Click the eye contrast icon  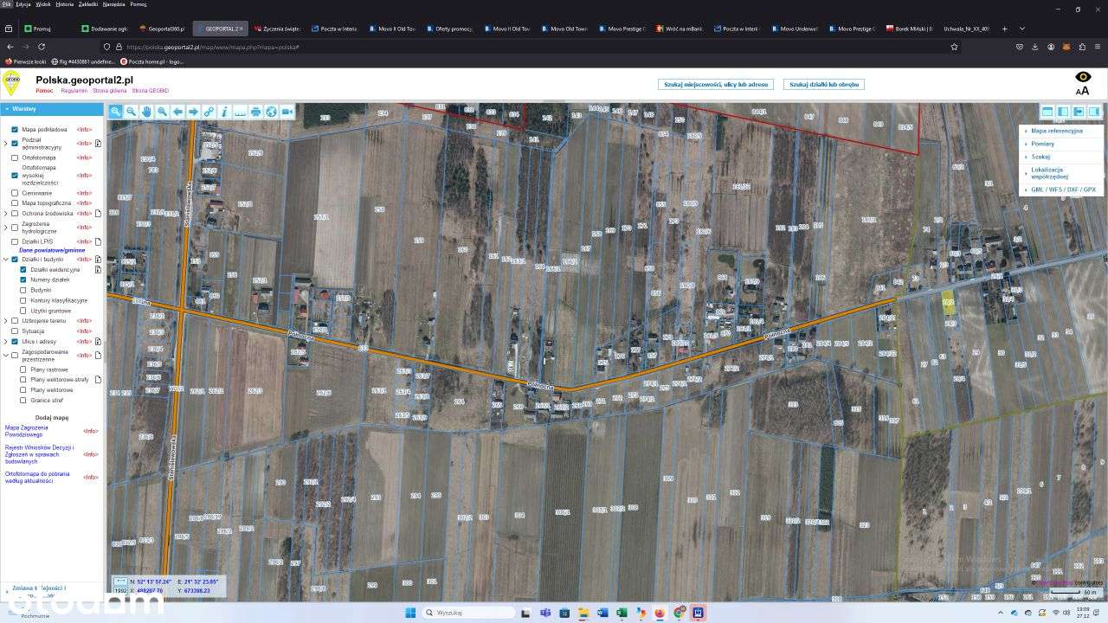[x=1083, y=77]
